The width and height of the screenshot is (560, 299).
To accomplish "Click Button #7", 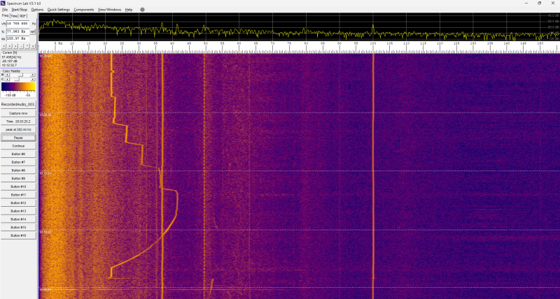I will coord(18,162).
